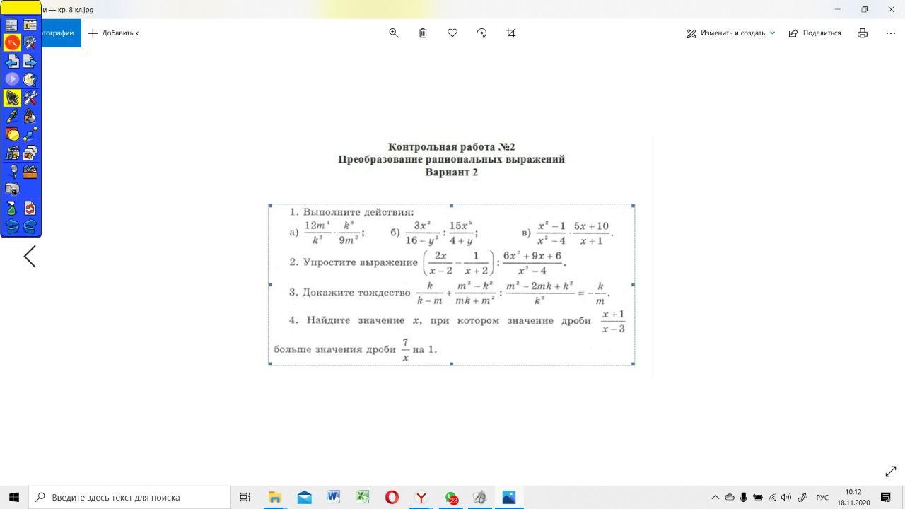Viewport: 905px width, 509px height.
Task: Open the Edit & Create dropdown
Action: point(731,33)
